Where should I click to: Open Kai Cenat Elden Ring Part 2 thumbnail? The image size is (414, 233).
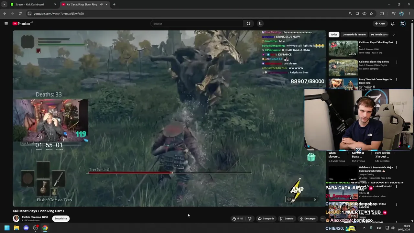pos(343,49)
